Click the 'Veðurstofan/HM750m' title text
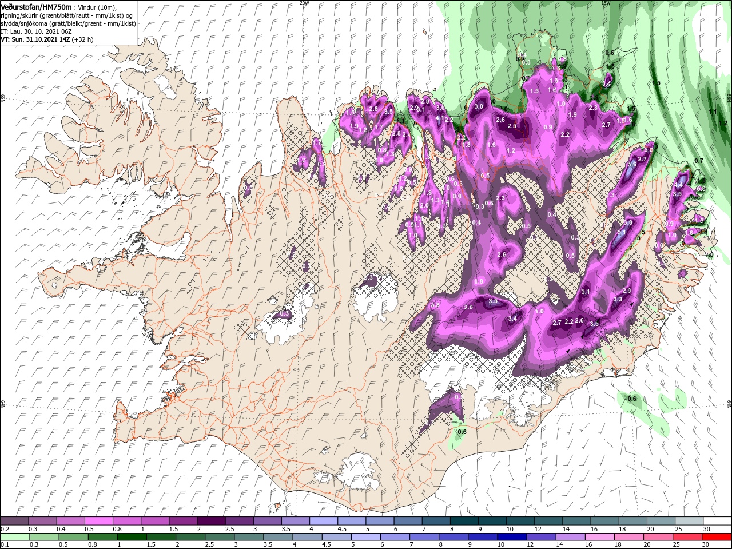 tap(36, 6)
